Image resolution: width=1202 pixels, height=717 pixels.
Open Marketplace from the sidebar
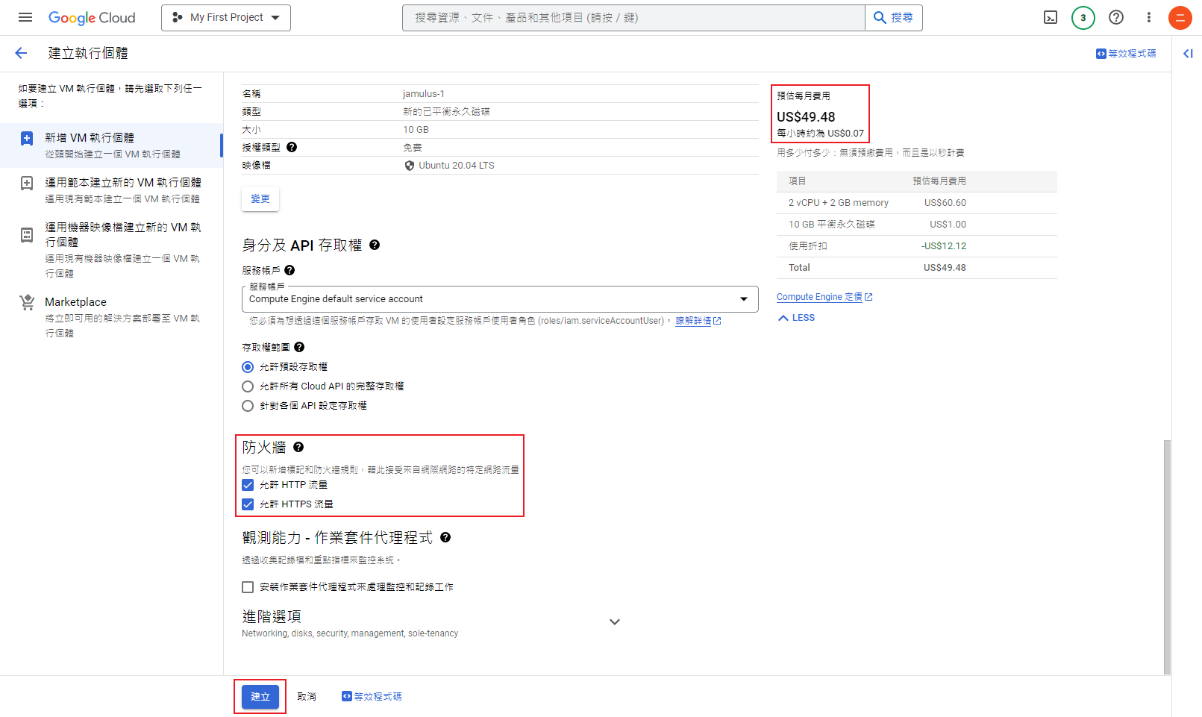pyautogui.click(x=75, y=301)
